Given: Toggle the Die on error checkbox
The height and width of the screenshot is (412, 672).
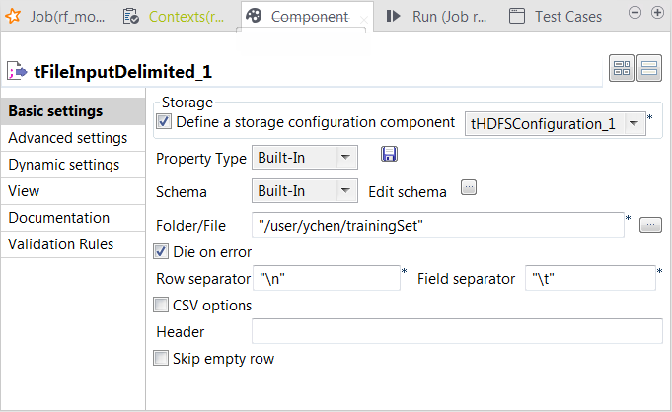Looking at the screenshot, I should 162,251.
